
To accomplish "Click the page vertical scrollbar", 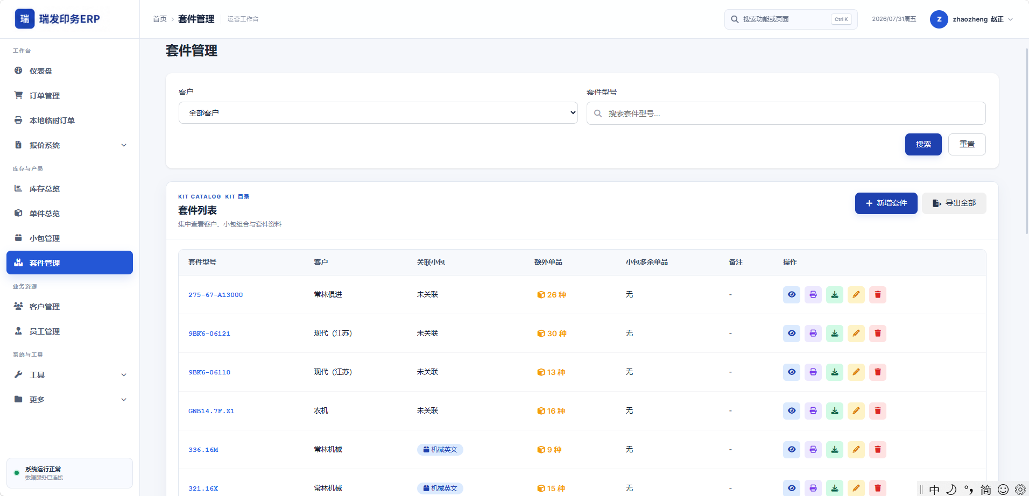I will pyautogui.click(x=1027, y=141).
